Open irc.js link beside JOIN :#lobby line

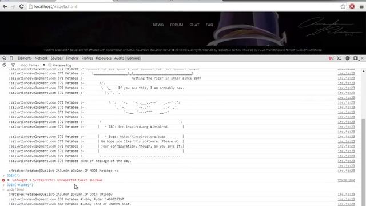[346, 195]
